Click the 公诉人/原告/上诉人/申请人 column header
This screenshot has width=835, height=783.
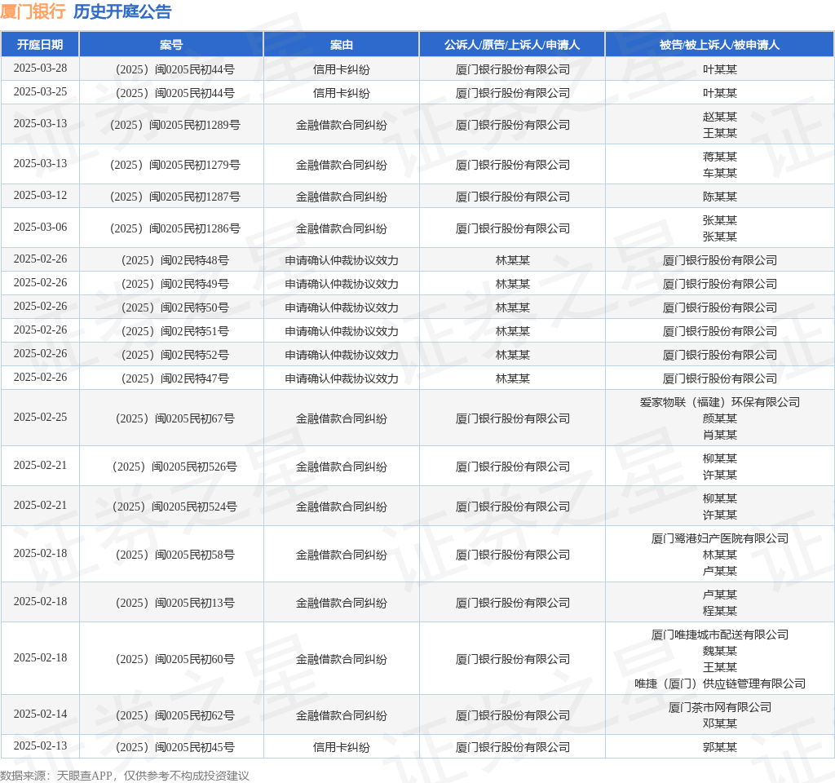(x=512, y=45)
